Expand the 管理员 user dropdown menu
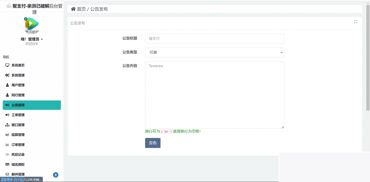Screen dimensions: 370x182 (x=32, y=39)
